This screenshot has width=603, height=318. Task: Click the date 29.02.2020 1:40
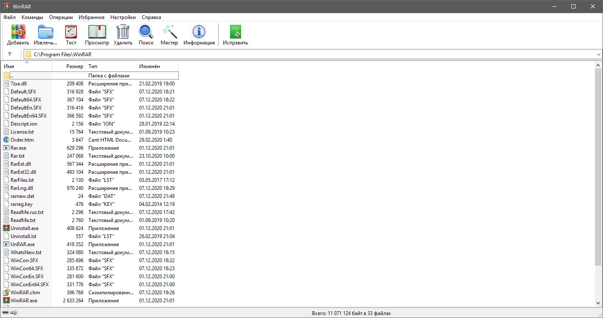(x=155, y=140)
